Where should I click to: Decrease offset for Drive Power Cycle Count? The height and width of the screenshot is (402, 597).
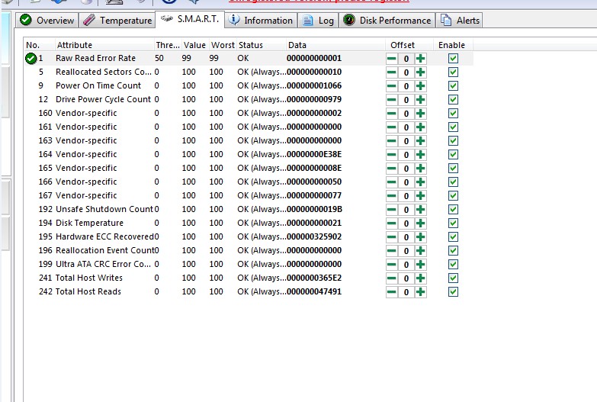click(x=391, y=100)
